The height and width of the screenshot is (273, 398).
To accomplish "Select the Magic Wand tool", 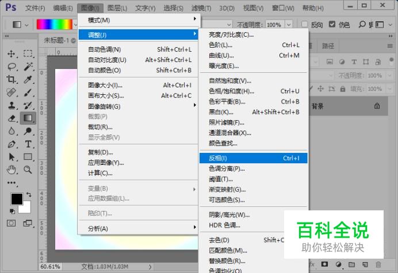I will [28, 67].
